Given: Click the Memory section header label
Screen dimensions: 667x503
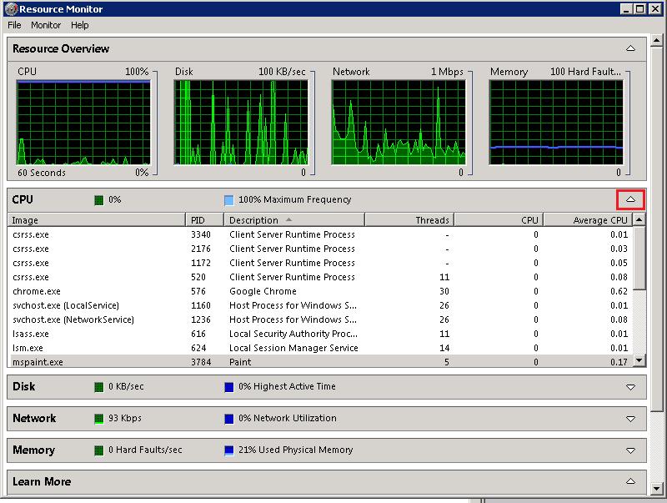Looking at the screenshot, I should pos(33,450).
